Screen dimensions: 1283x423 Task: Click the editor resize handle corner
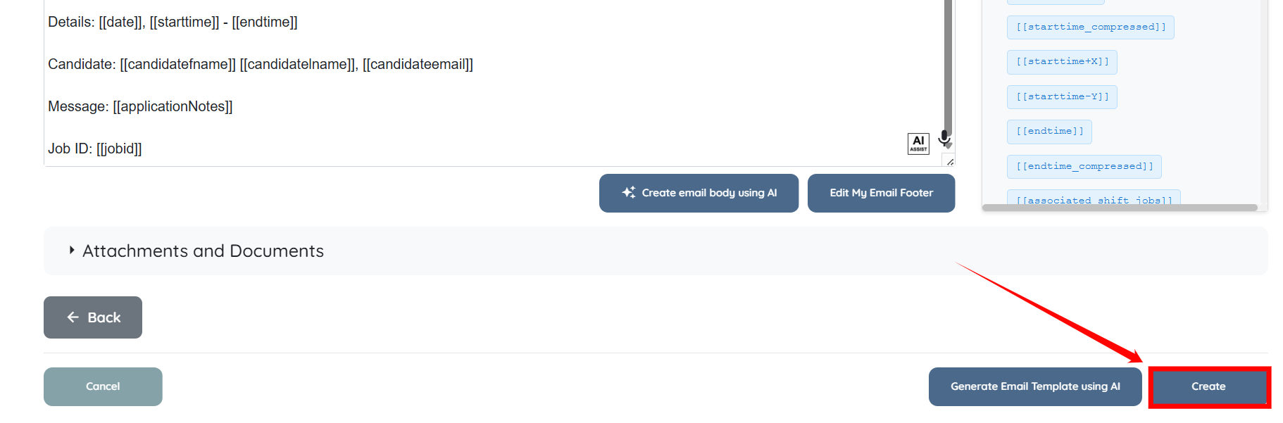tap(950, 162)
